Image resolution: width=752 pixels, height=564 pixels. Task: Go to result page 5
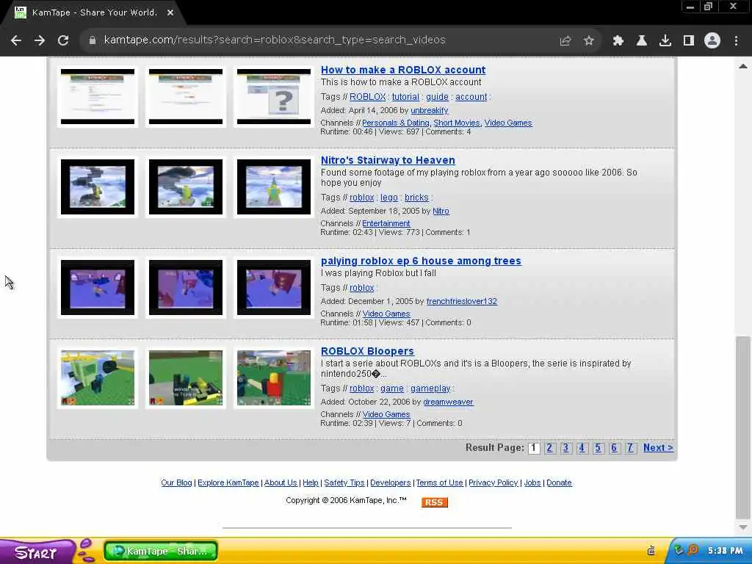click(598, 448)
